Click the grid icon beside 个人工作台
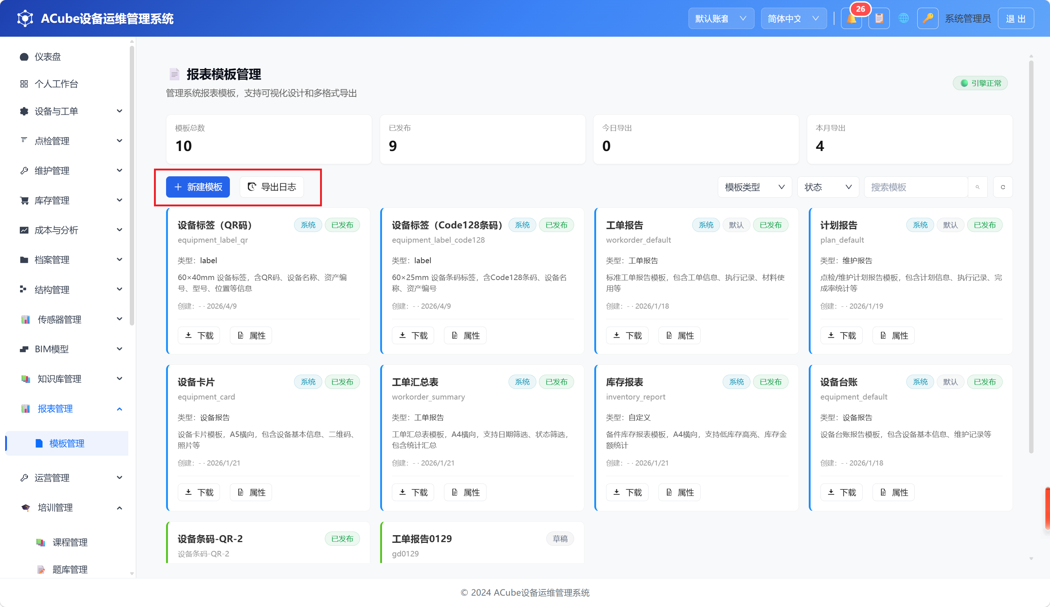Viewport: 1050px width, 607px height. [x=24, y=84]
